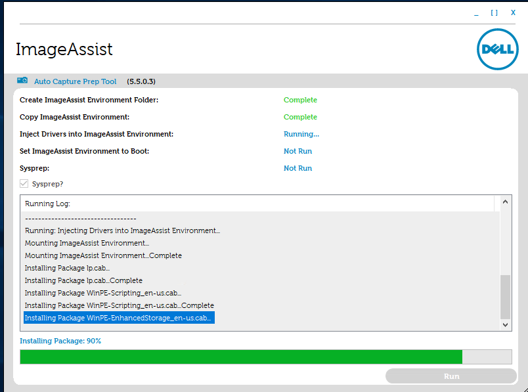The image size is (528, 392).
Task: Select the dashed separator line in the log
Action: tap(81, 219)
